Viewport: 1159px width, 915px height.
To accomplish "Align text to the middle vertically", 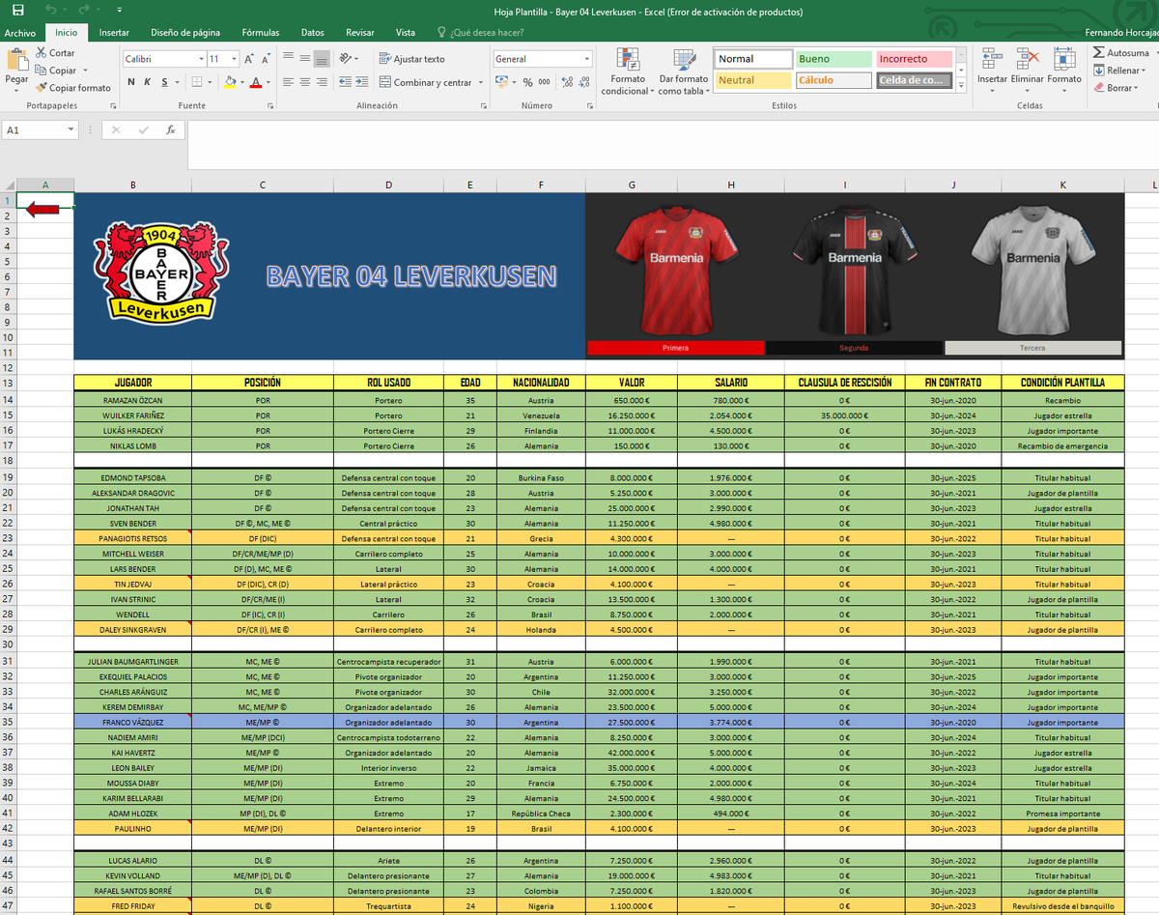I will pyautogui.click(x=306, y=58).
